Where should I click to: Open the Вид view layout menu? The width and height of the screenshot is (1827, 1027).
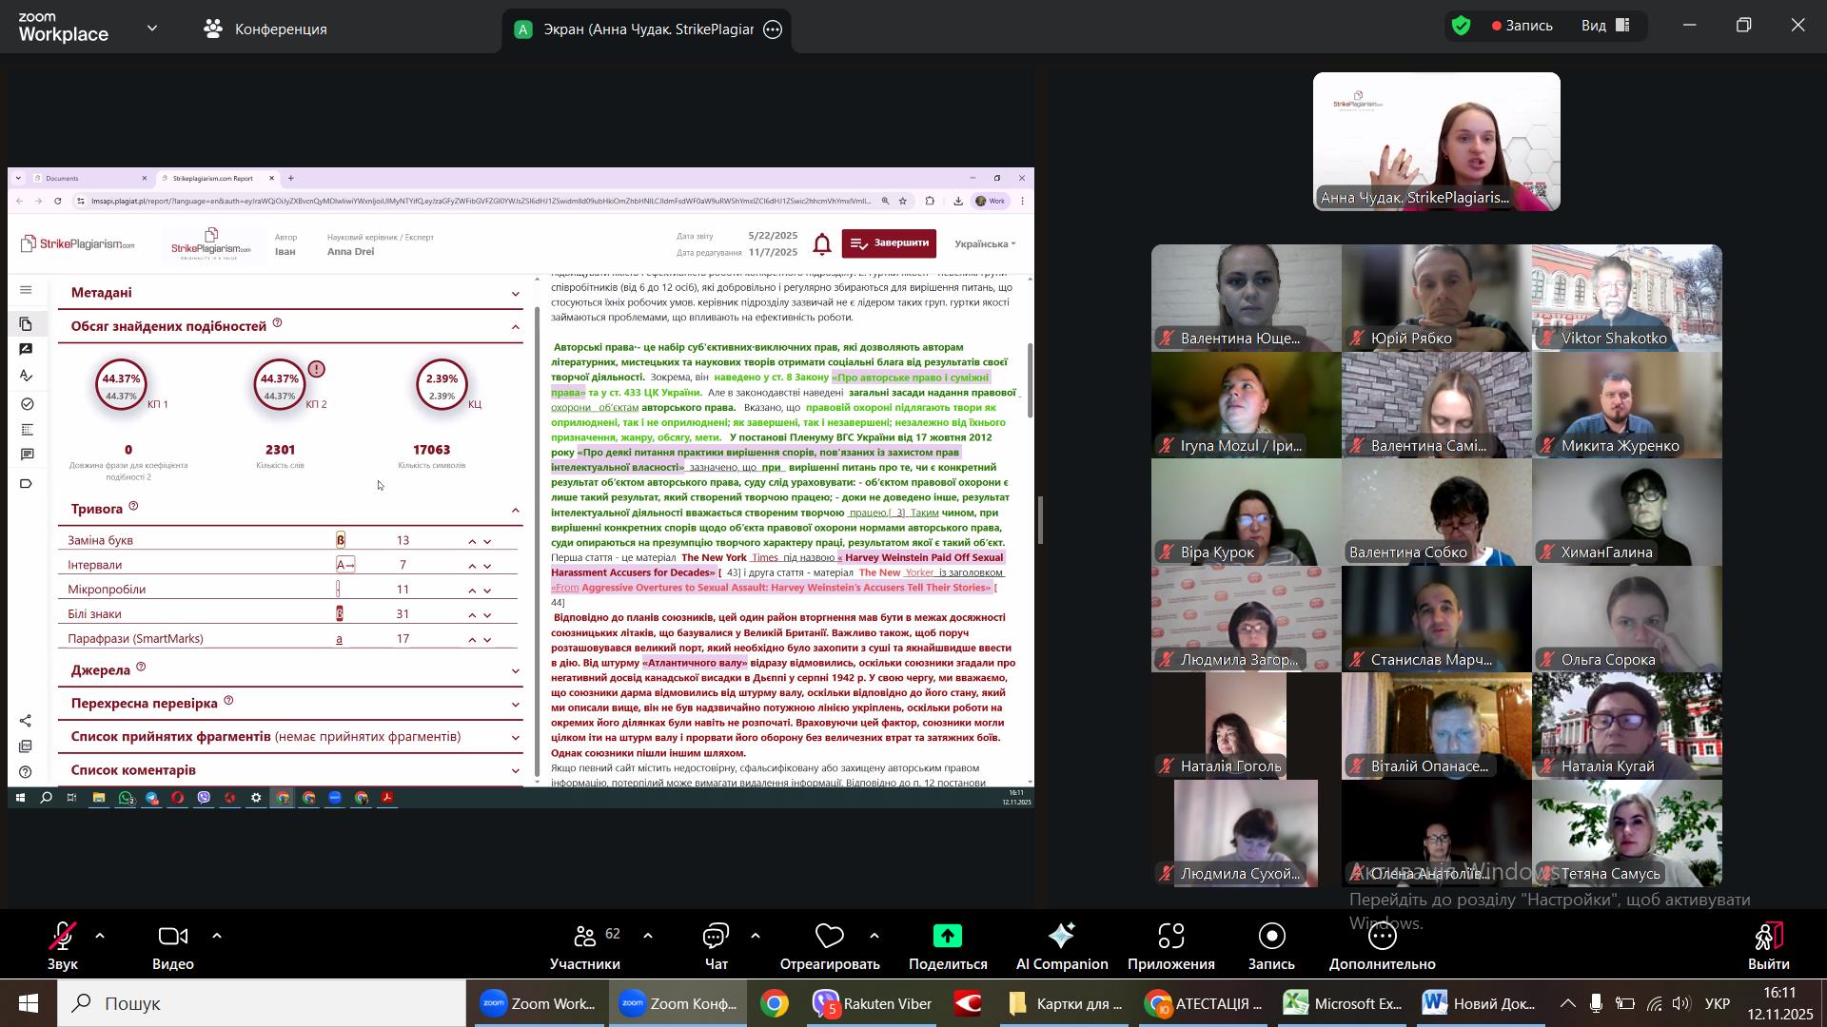1606,26
